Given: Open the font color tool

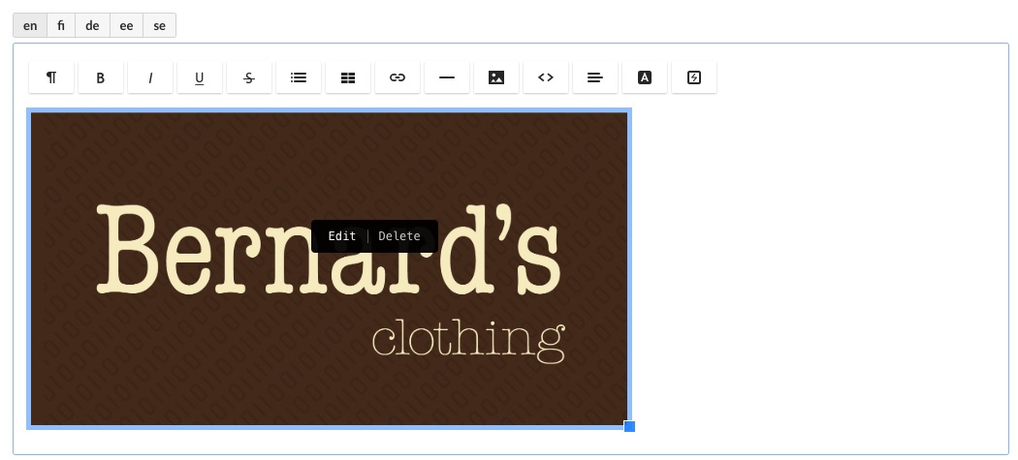Looking at the screenshot, I should [644, 77].
